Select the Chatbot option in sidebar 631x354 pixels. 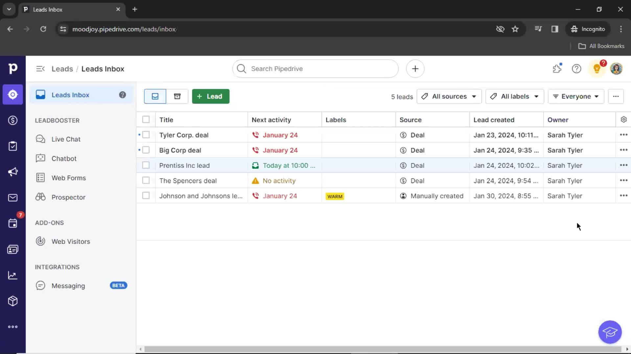(x=64, y=158)
